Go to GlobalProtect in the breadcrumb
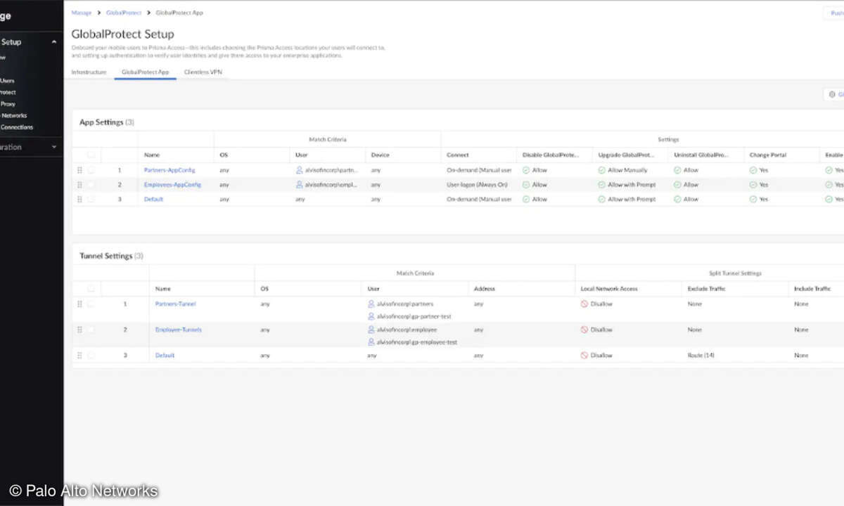Viewport: 844px width, 506px height. (124, 13)
